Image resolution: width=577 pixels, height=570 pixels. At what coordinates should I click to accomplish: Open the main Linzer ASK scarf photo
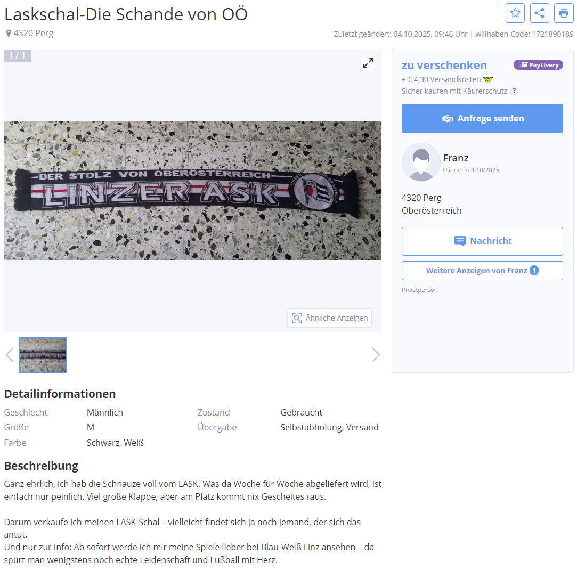tap(192, 191)
